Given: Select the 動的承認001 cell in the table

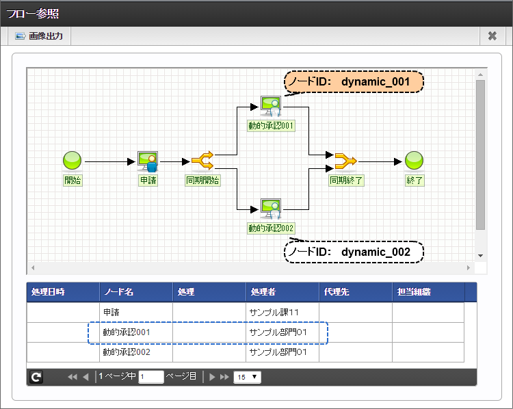Looking at the screenshot, I should tap(136, 332).
